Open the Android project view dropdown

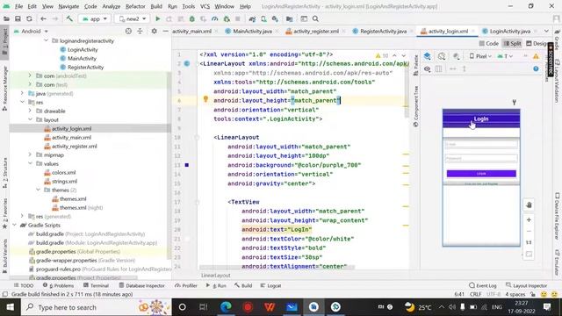click(31, 32)
